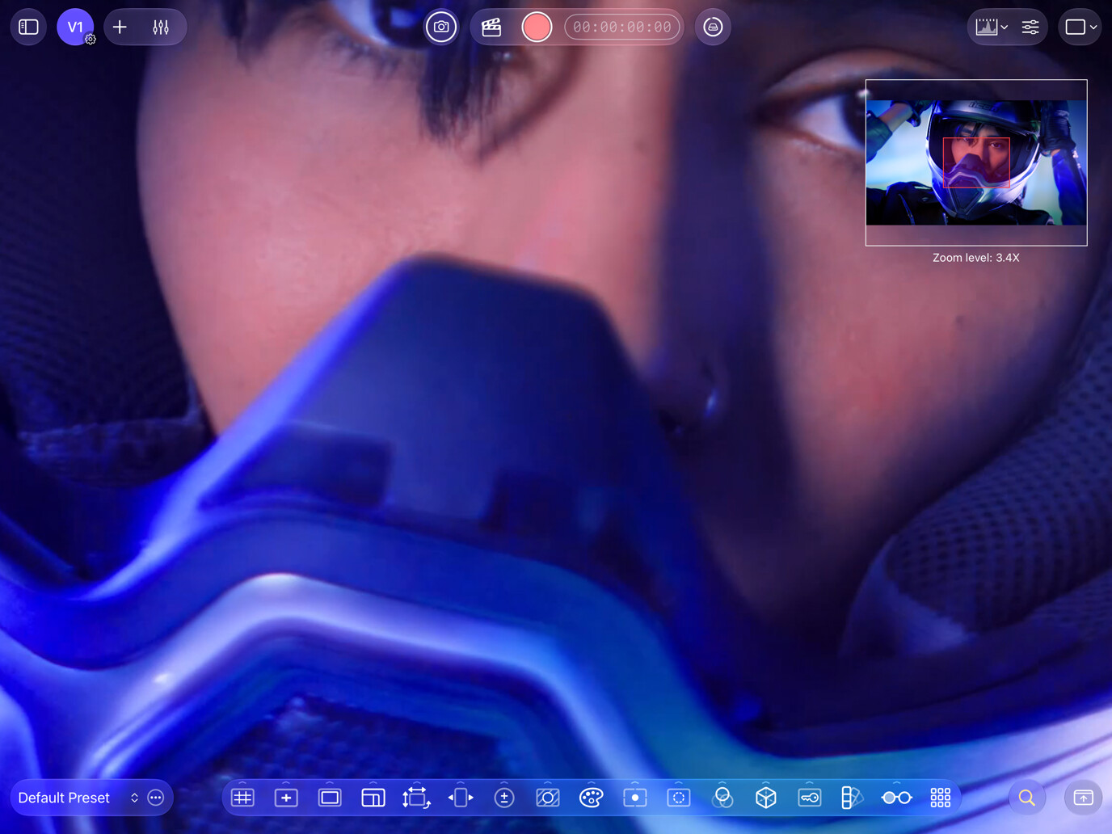This screenshot has height=834, width=1112.
Task: Click the red zoom region box in navigator
Action: tap(976, 162)
